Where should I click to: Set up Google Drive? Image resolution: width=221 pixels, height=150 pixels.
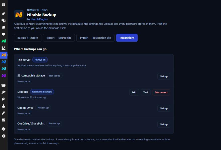164,108
